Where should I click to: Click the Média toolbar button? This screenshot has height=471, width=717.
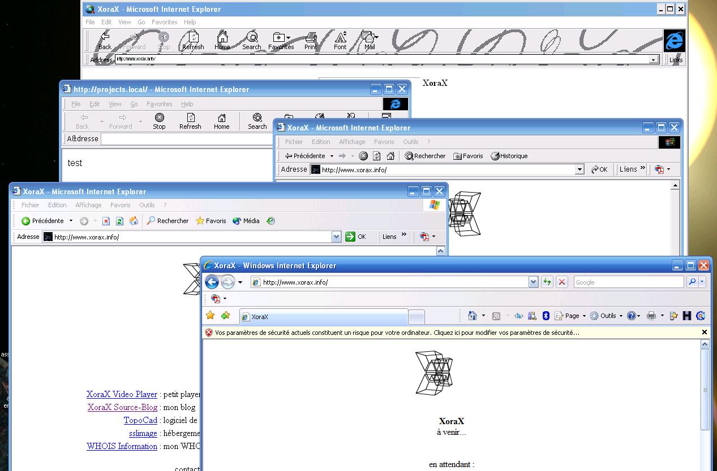pos(246,221)
